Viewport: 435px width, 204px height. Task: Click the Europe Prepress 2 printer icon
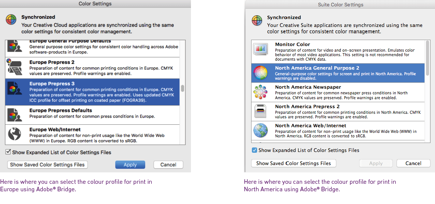tap(15, 67)
